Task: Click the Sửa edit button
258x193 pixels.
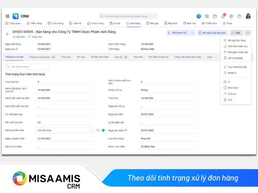Action: 236,33
